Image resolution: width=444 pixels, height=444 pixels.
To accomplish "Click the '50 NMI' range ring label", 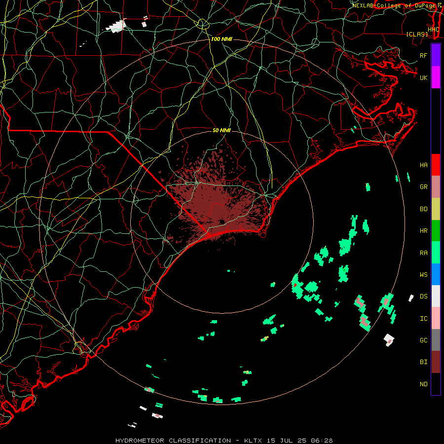I will click(222, 130).
